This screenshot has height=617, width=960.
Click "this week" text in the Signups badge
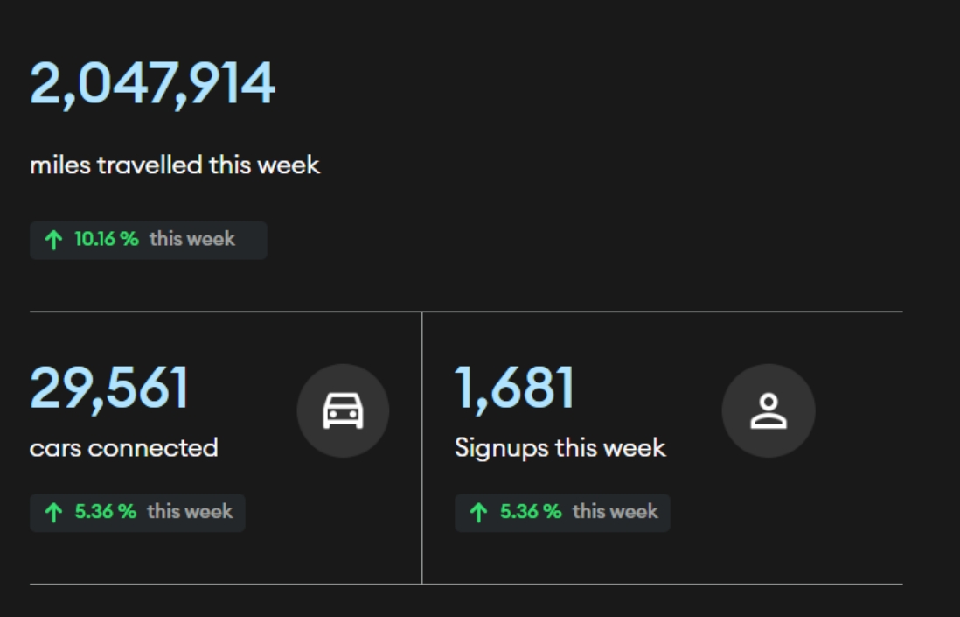point(615,512)
